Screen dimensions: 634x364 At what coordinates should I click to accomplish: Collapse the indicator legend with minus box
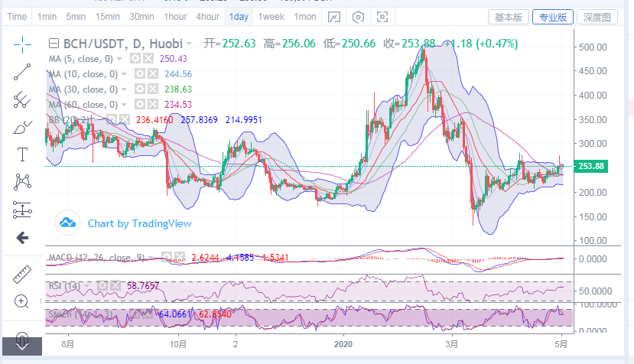coord(54,44)
